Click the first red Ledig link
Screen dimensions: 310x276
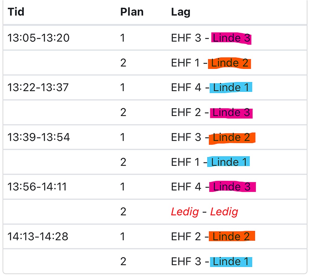click(x=185, y=212)
